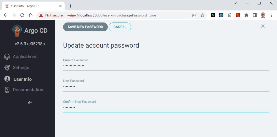Open the Applications menu item
The image size is (277, 137).
point(25,57)
